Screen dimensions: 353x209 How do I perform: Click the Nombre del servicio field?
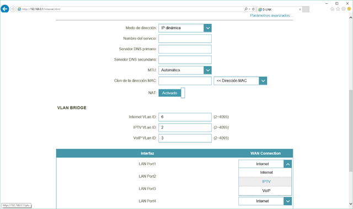click(x=185, y=39)
